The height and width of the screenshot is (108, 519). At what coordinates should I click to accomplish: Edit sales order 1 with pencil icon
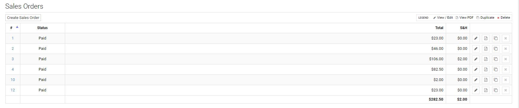(x=476, y=38)
